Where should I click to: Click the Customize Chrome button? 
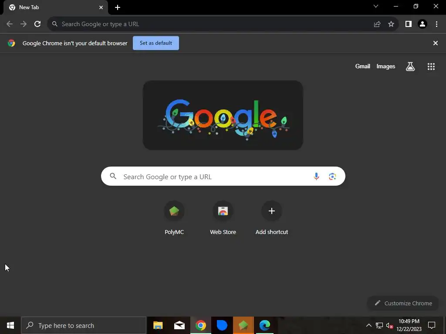[x=403, y=303]
